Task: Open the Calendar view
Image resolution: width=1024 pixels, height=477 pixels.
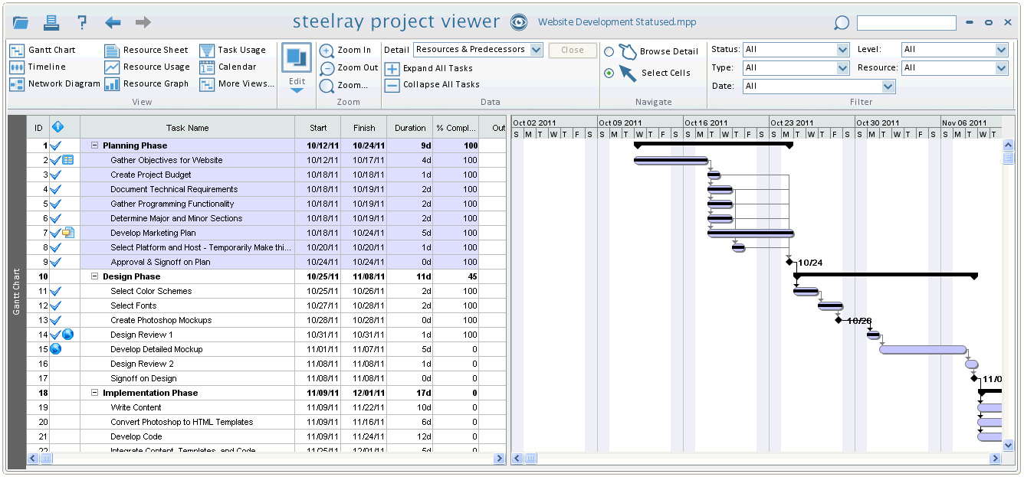Action: tap(228, 67)
